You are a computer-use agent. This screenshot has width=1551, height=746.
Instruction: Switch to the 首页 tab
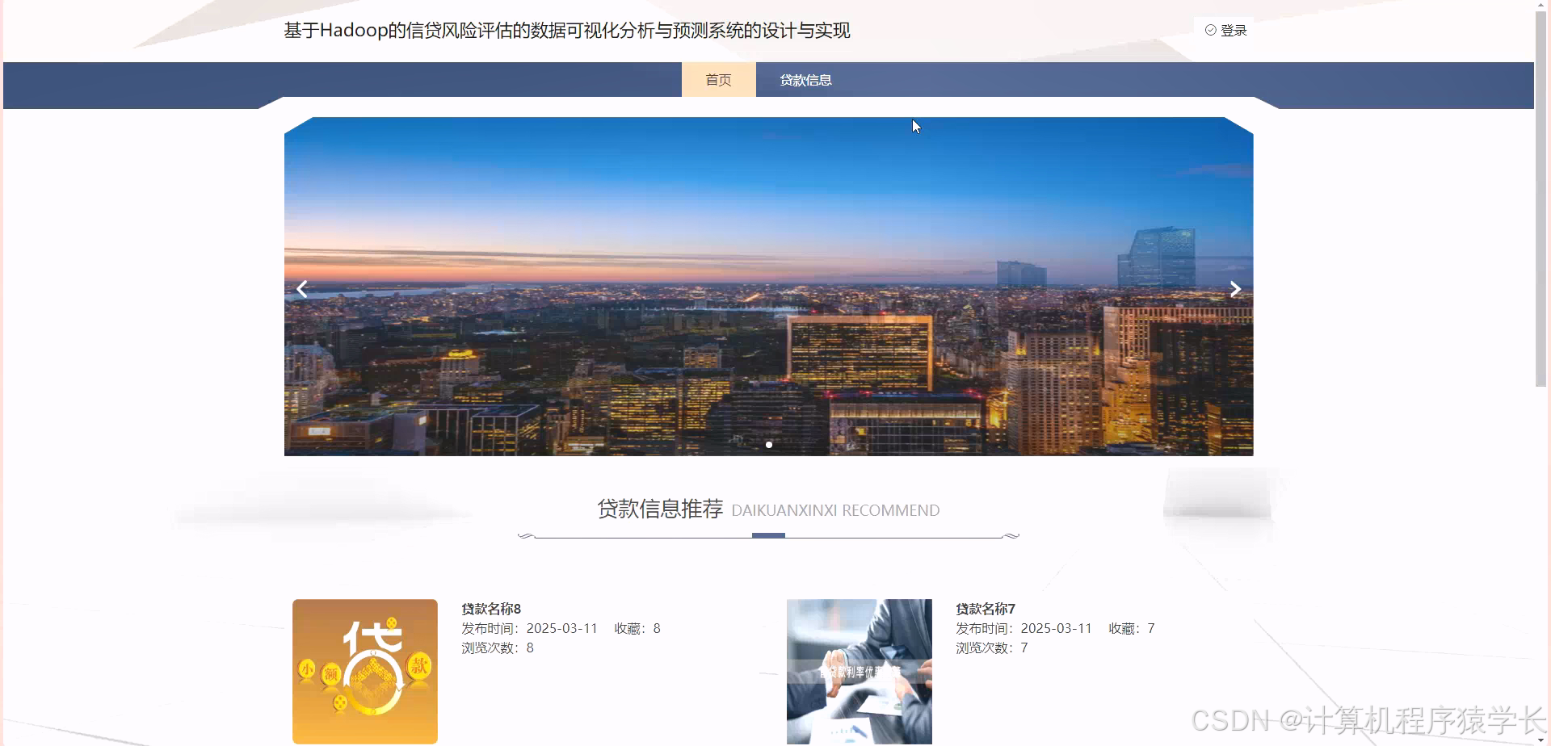tap(718, 80)
